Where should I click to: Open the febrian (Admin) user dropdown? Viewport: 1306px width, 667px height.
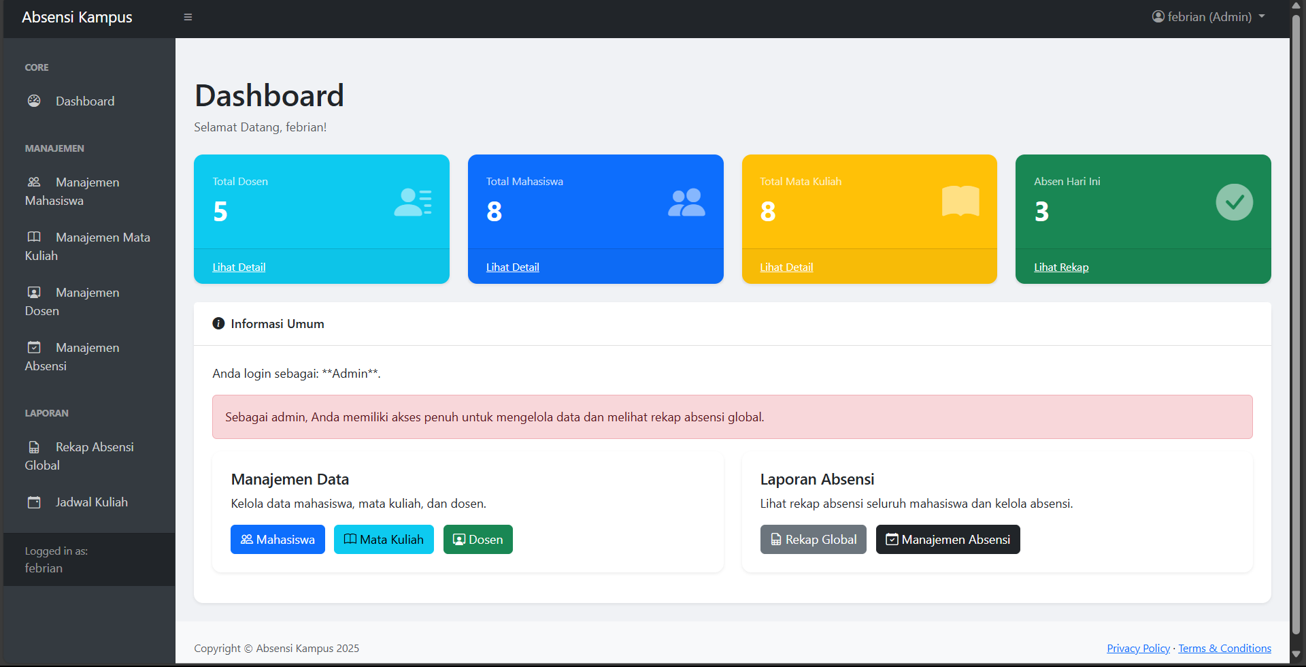pos(1208,17)
